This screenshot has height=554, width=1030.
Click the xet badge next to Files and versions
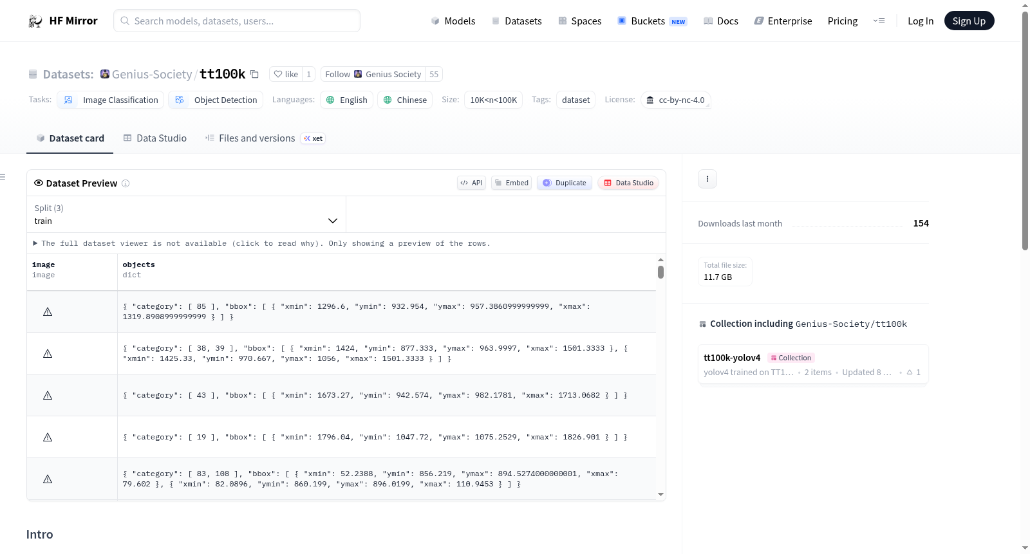(314, 138)
